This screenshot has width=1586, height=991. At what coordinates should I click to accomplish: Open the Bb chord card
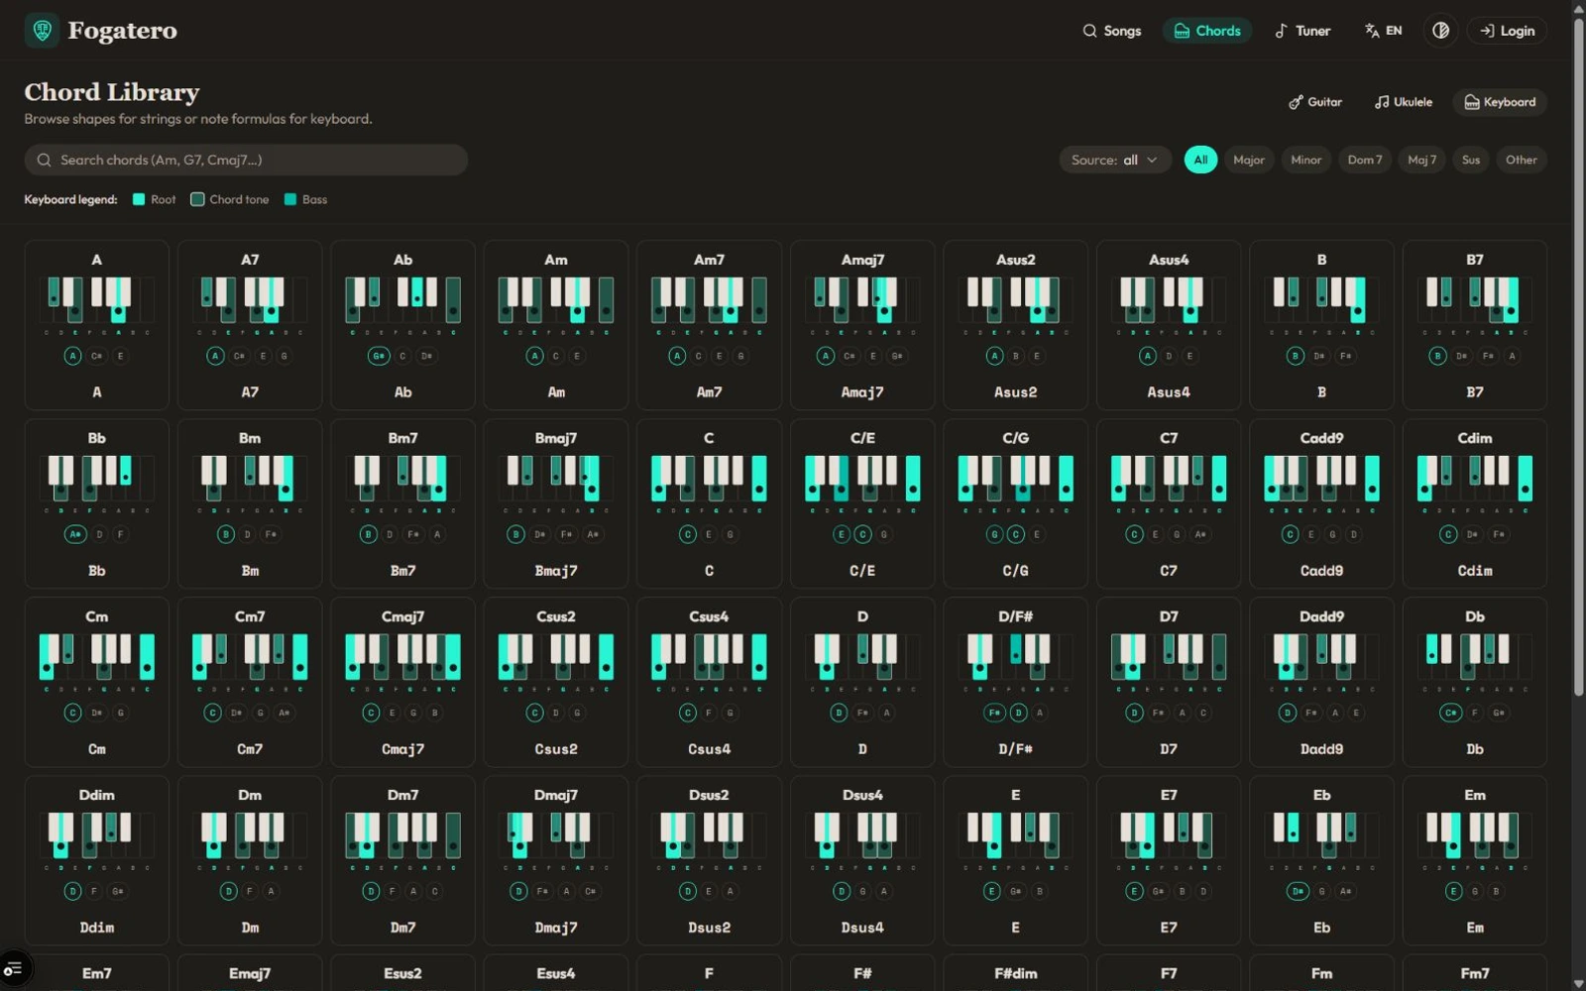97,503
